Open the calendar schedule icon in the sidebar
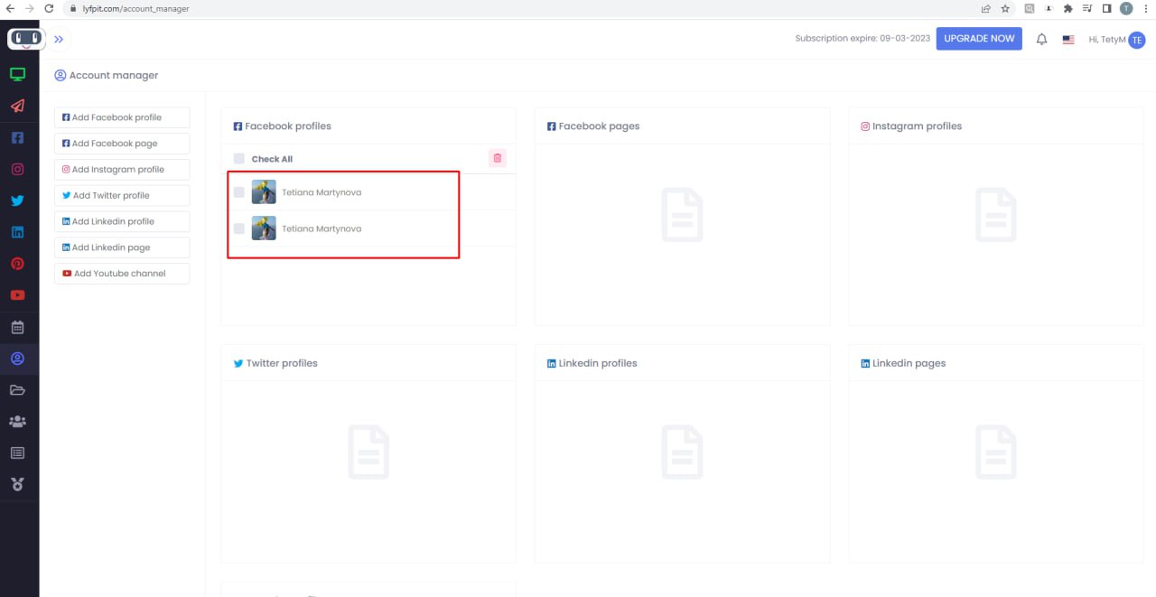Image resolution: width=1156 pixels, height=597 pixels. click(17, 327)
